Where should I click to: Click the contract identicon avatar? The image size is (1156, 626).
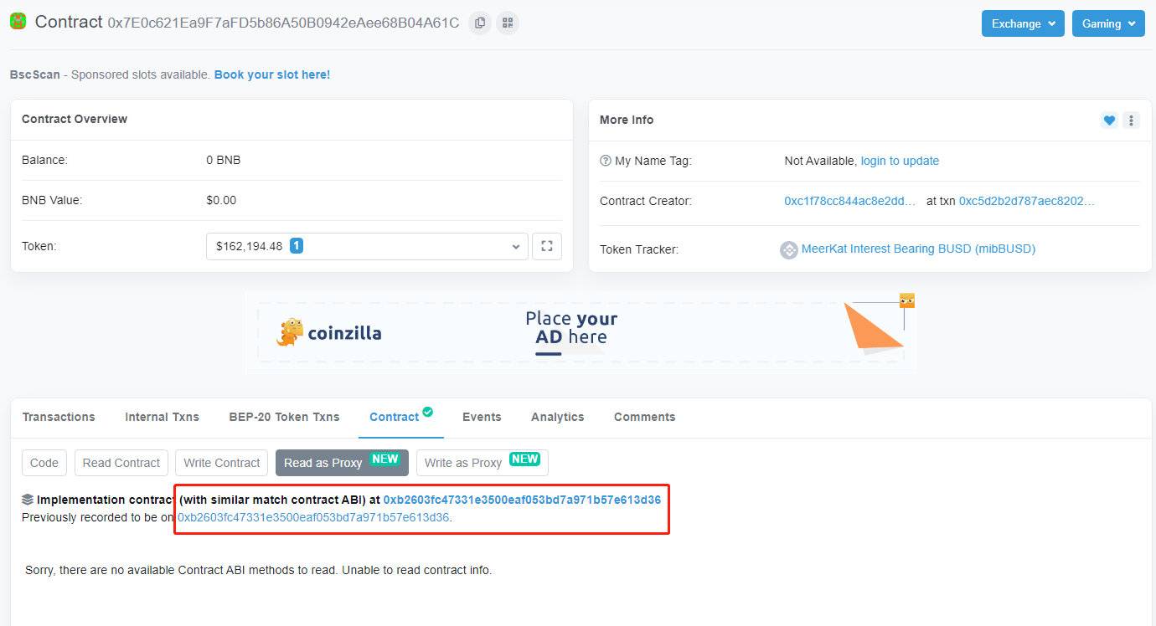tap(18, 22)
